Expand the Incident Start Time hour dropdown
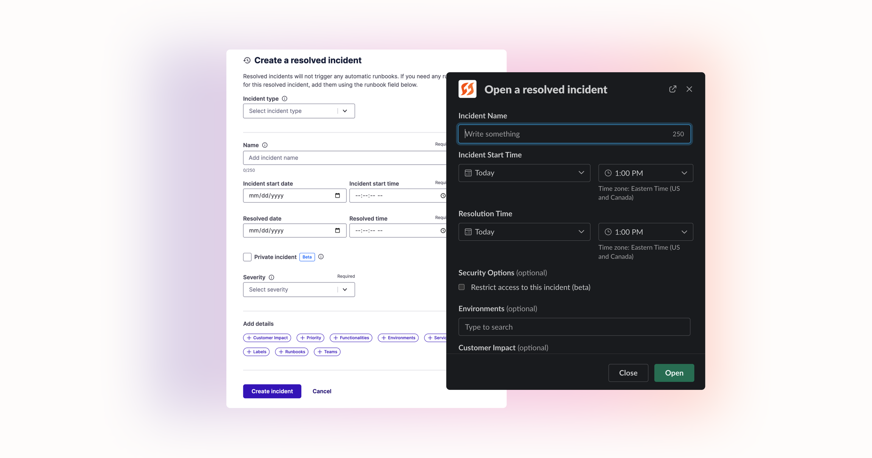The height and width of the screenshot is (458, 872). pyautogui.click(x=646, y=173)
